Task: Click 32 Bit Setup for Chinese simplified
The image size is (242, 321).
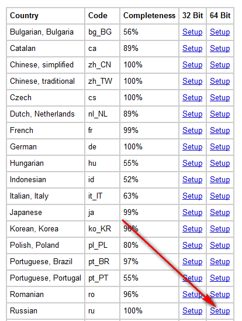Action: (x=192, y=64)
